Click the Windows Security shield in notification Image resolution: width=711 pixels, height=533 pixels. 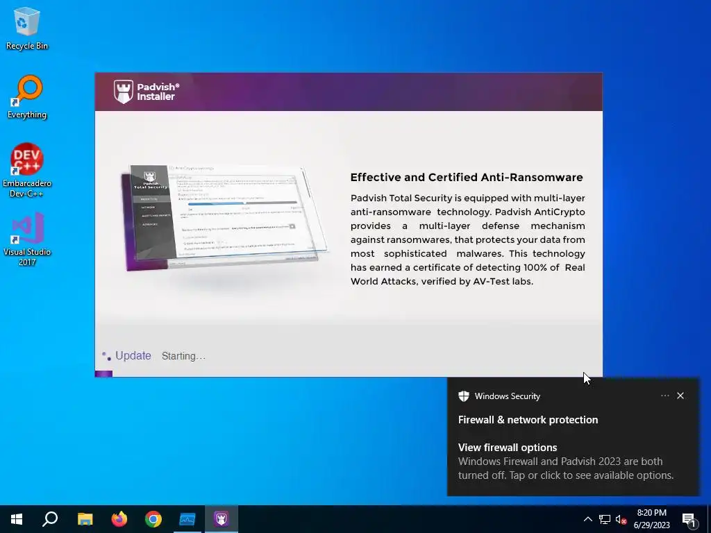(x=463, y=396)
